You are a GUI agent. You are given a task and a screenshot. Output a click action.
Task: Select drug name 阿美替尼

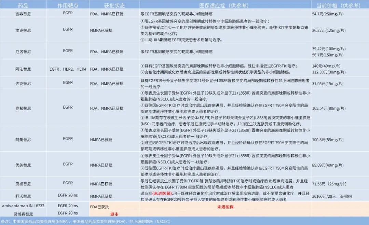23,140
